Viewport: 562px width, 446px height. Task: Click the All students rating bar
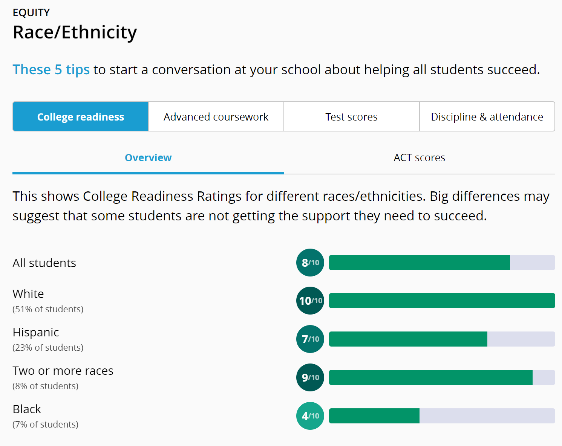tap(442, 263)
